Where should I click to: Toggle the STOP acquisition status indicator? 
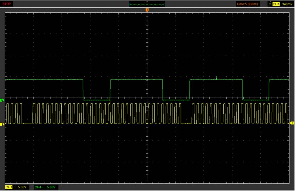tap(7, 4)
